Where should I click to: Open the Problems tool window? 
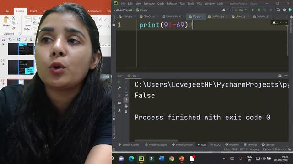point(232,145)
